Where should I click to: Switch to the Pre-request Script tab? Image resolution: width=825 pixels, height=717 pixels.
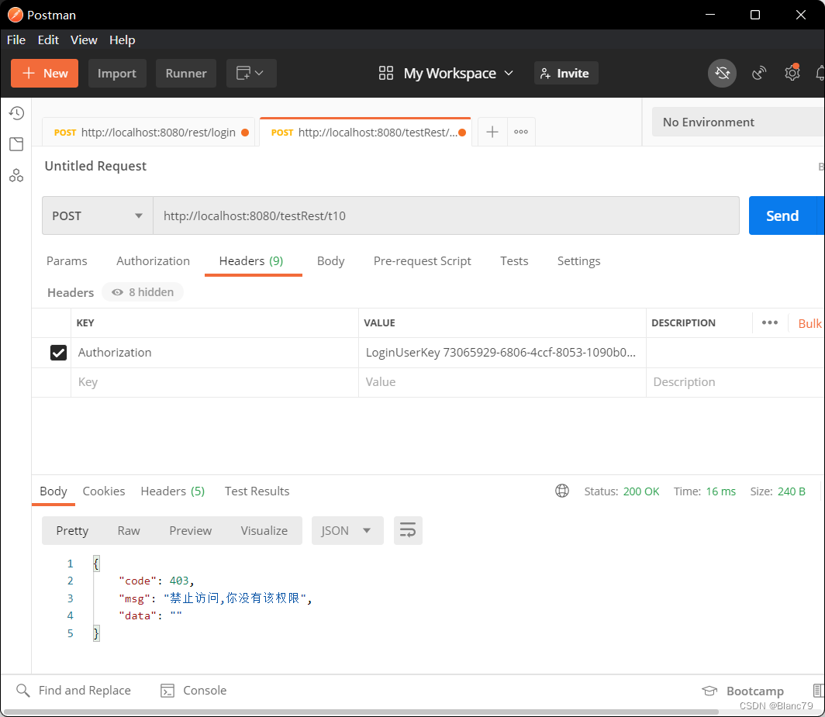tap(422, 261)
